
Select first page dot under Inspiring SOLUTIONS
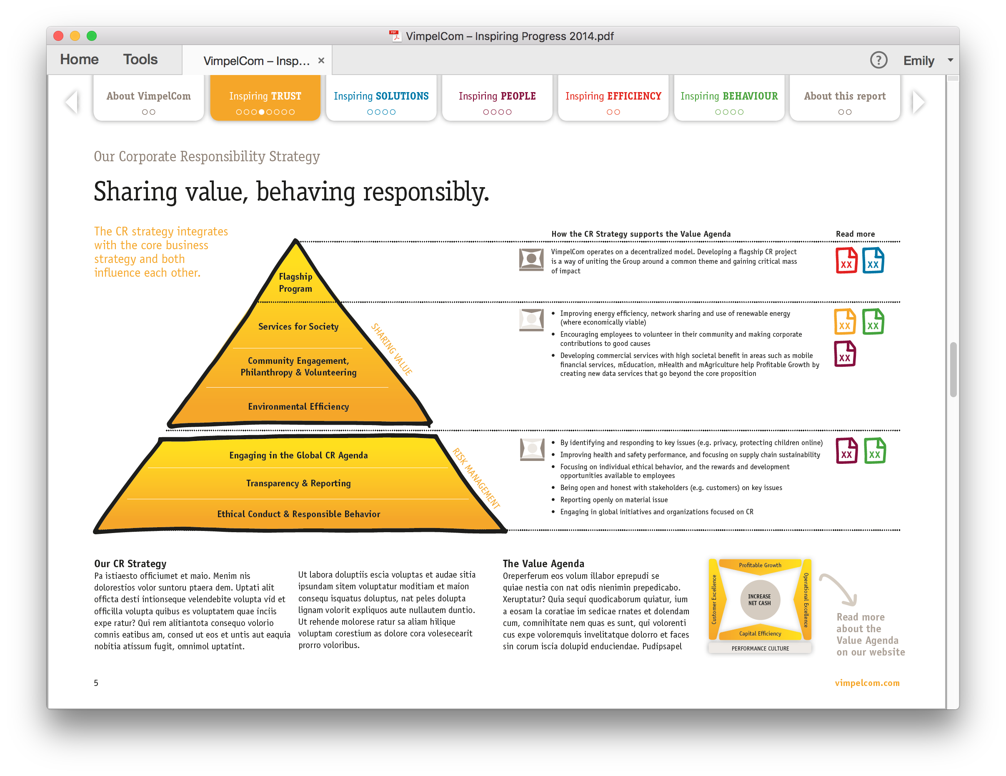coord(370,112)
